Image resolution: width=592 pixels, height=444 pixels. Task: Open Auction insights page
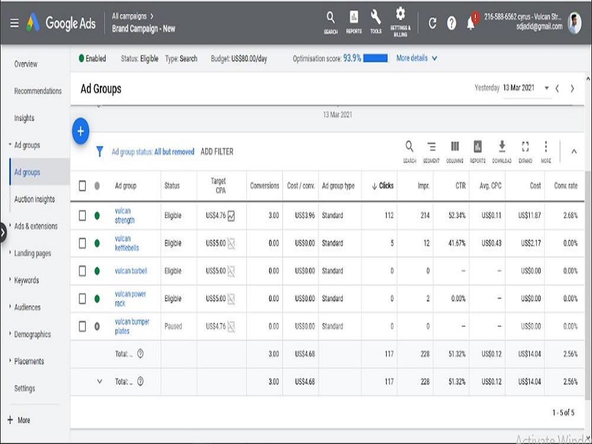[x=34, y=200]
